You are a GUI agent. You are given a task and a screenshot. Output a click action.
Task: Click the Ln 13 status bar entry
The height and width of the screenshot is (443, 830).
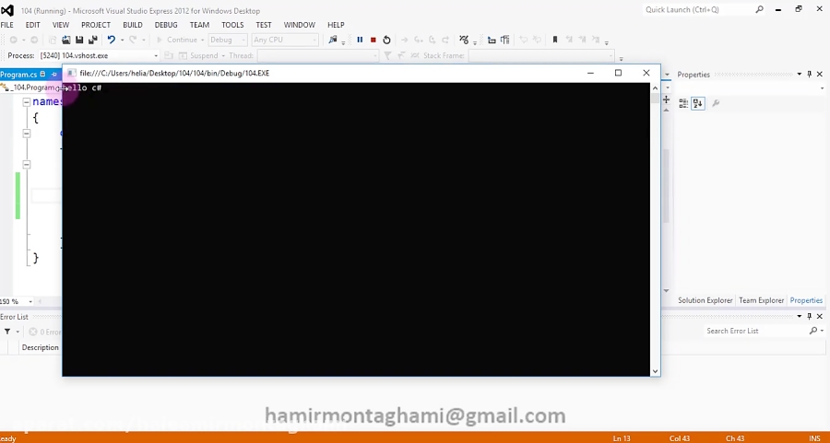(622, 438)
